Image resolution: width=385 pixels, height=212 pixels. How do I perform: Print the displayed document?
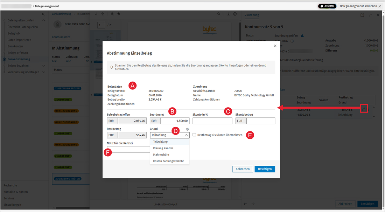click(x=235, y=14)
